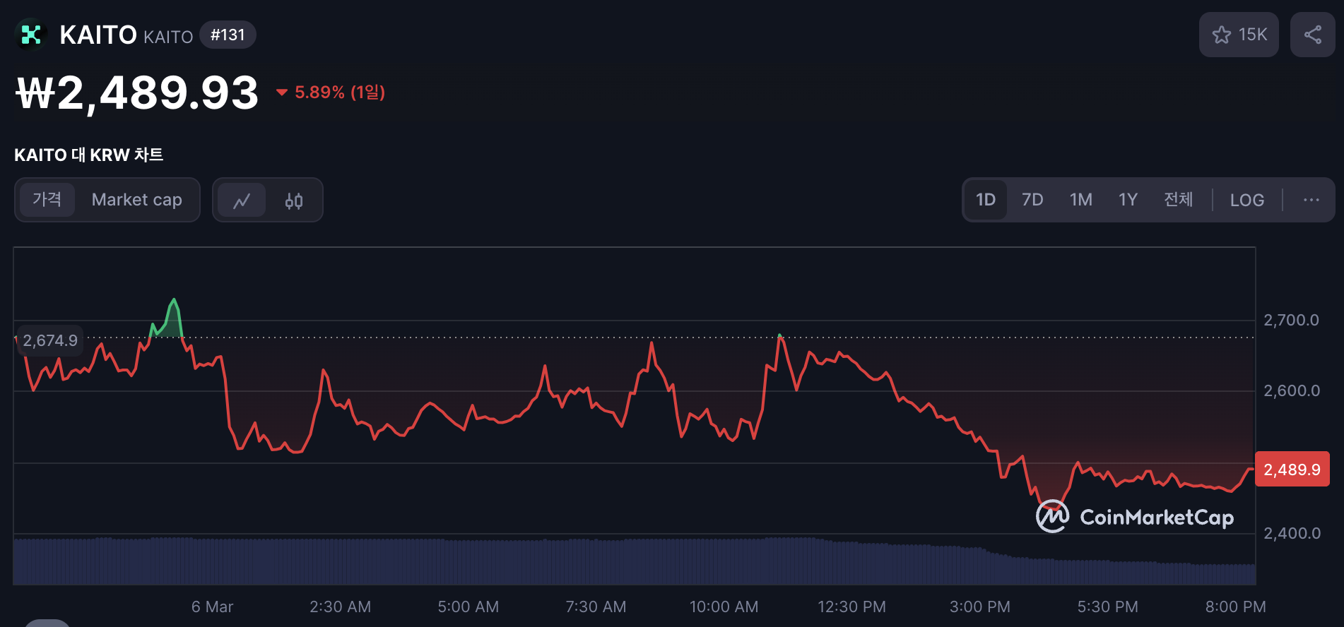Click the 5:30 PM x-axis label
This screenshot has width=1344, height=627.
tap(1107, 607)
